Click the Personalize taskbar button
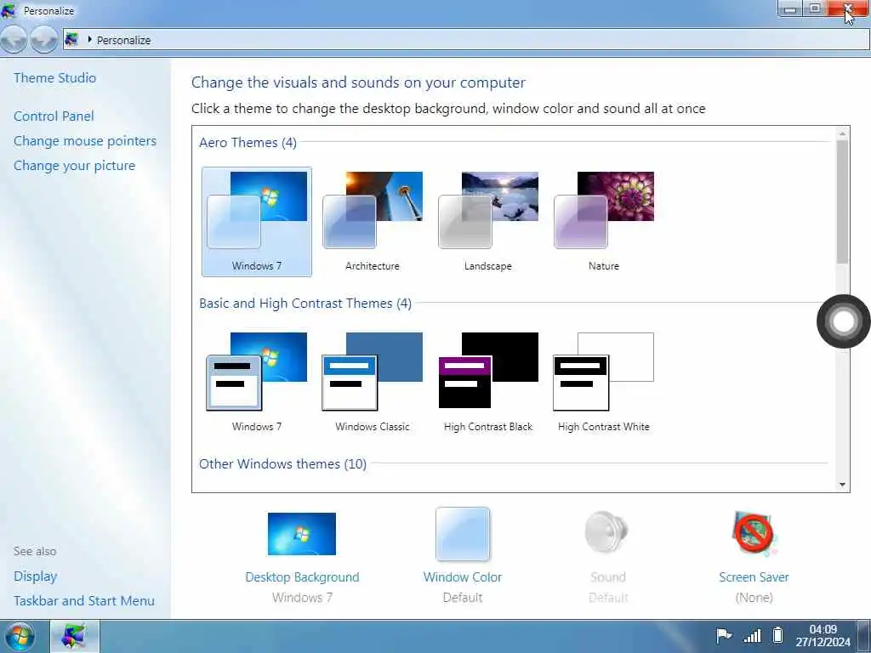Screen dimensions: 871x653 pos(75,636)
